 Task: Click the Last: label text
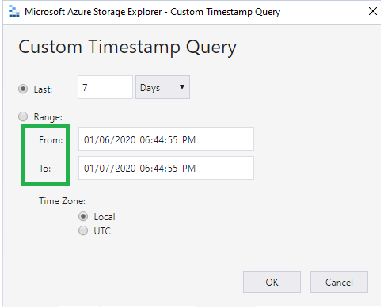click(x=43, y=89)
